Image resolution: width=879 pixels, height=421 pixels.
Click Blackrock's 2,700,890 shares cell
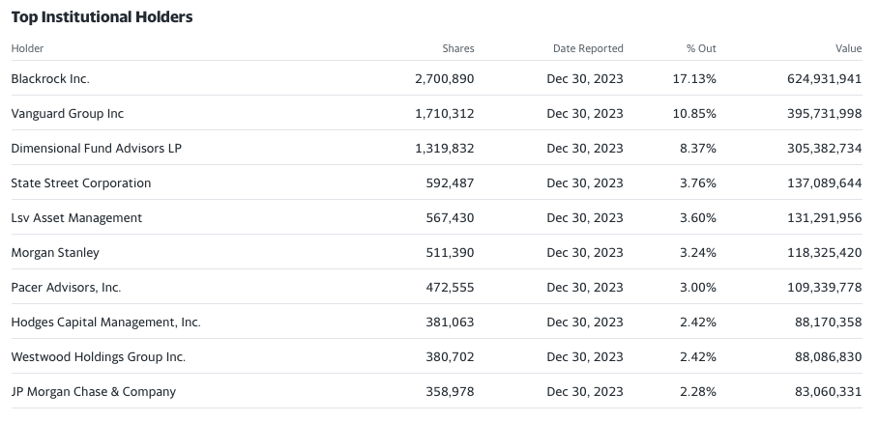444,78
